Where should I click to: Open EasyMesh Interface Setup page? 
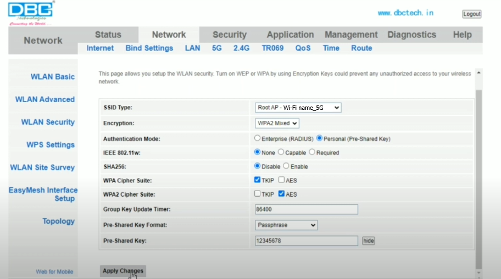click(x=43, y=194)
